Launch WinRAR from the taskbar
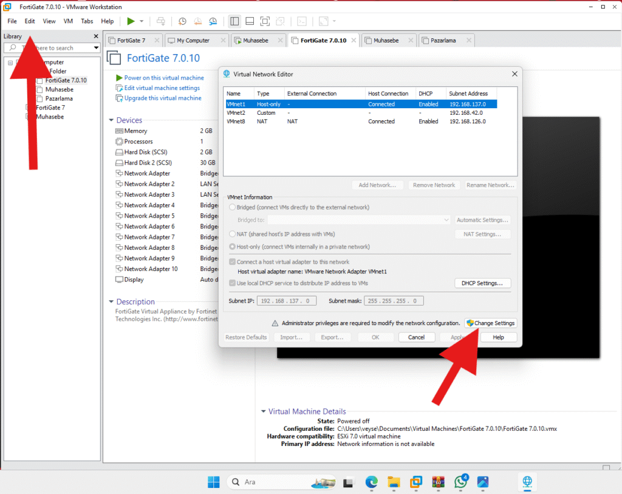Viewport: 622px width, 494px height. [x=439, y=482]
